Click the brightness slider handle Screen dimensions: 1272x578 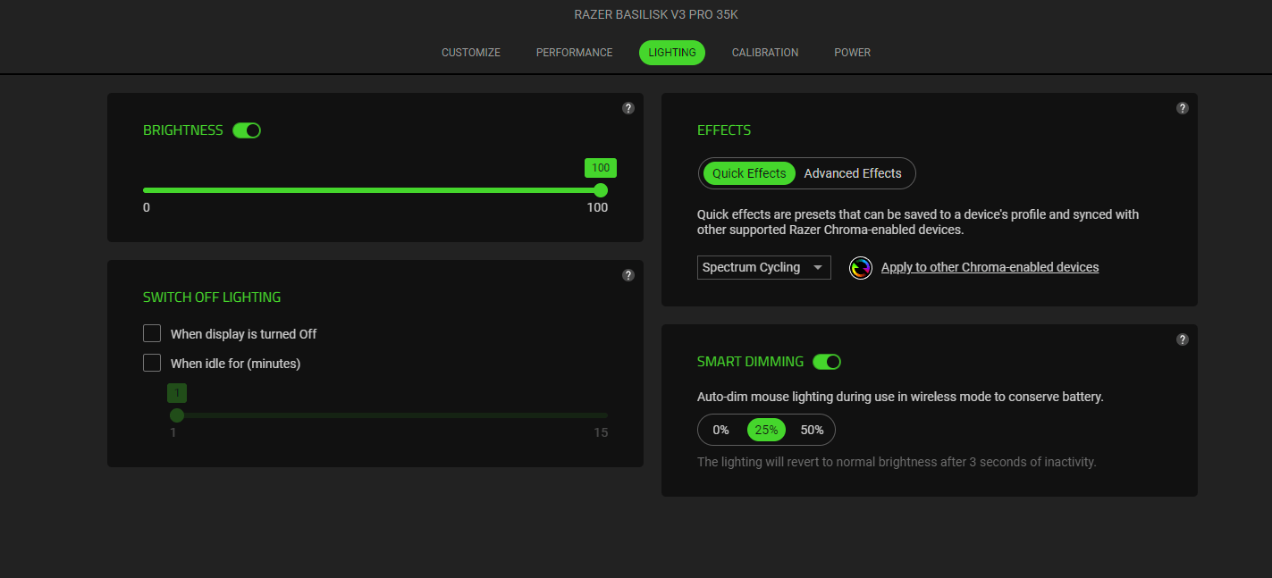(x=601, y=190)
